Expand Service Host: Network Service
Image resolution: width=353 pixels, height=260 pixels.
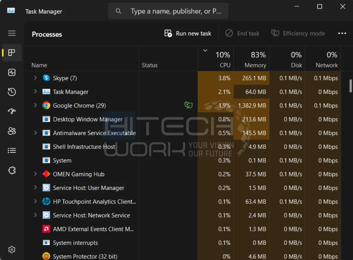tap(36, 215)
